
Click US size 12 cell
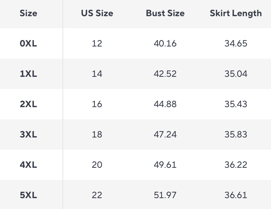(97, 43)
